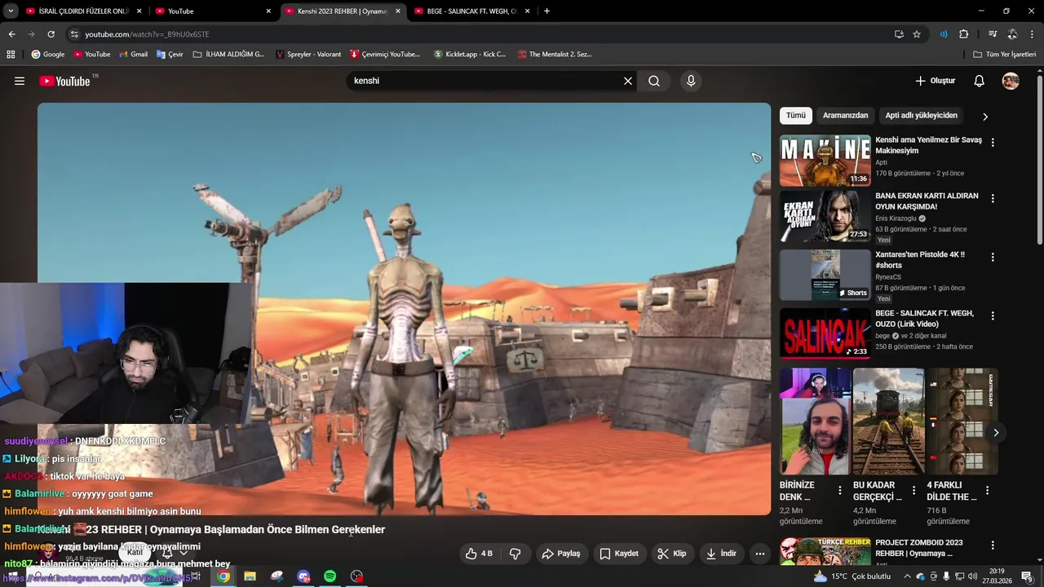1044x587 pixels.
Task: Open Xantares'ten Pistolde 4K shorts thumbnail
Action: [825, 275]
